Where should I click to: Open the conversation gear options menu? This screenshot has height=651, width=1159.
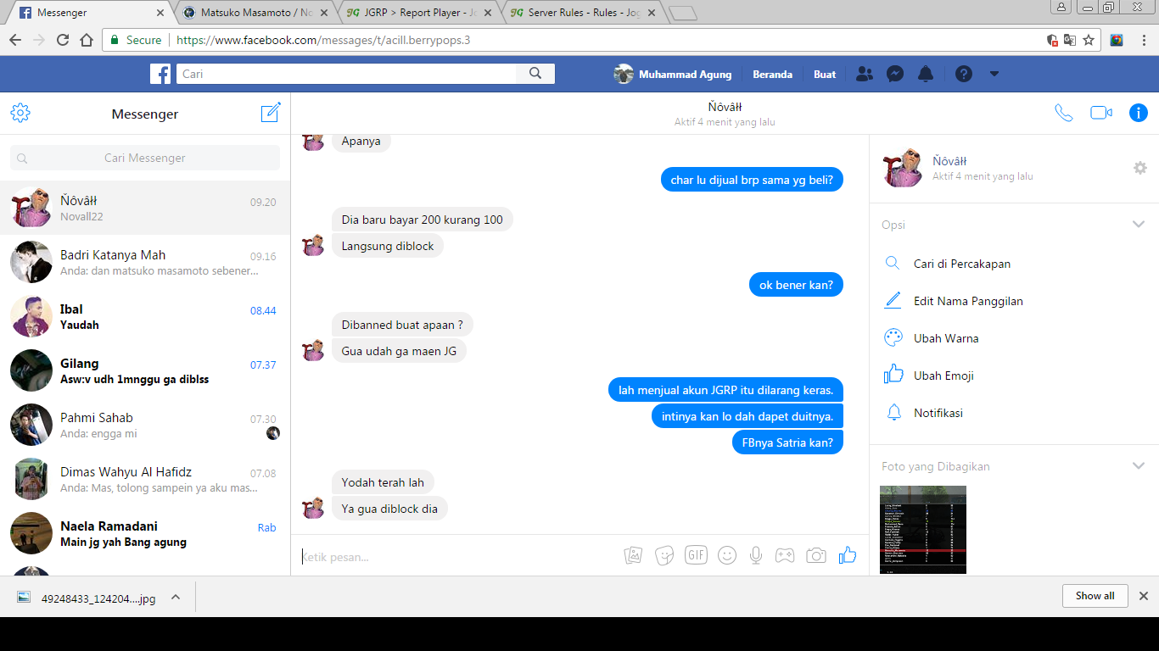tap(1140, 168)
